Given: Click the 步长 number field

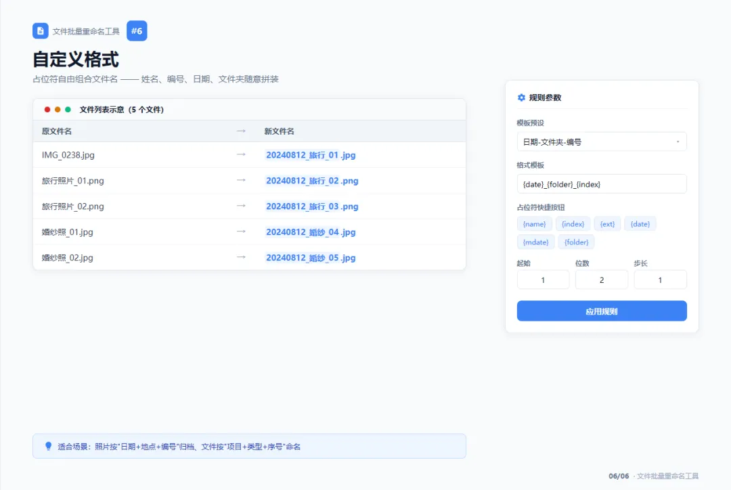Looking at the screenshot, I should coord(660,280).
